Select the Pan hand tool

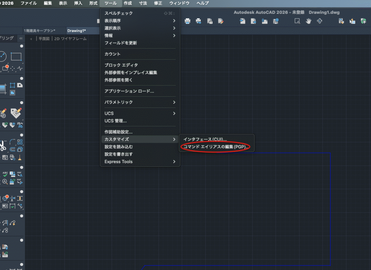309,21
